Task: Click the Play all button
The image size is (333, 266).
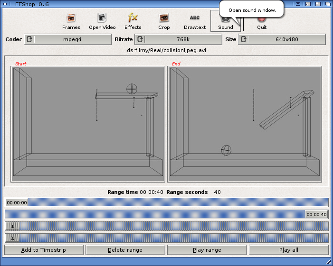Action: pos(288,250)
